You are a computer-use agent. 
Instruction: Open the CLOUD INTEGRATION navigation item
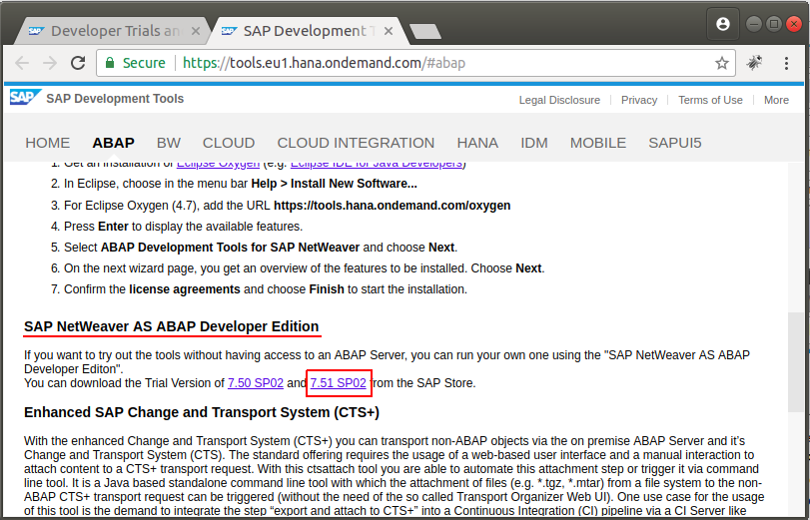click(x=356, y=143)
